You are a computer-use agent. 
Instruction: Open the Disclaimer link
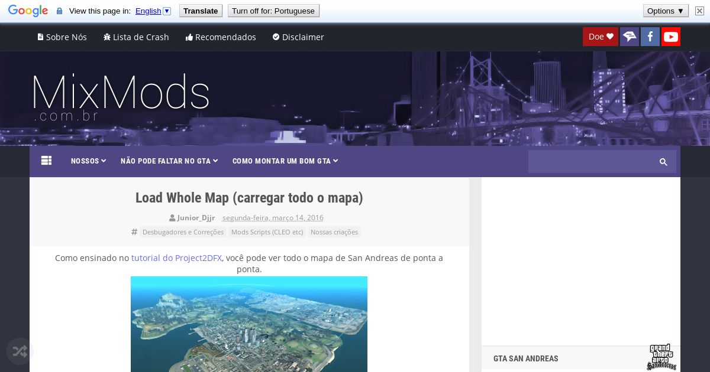point(298,37)
